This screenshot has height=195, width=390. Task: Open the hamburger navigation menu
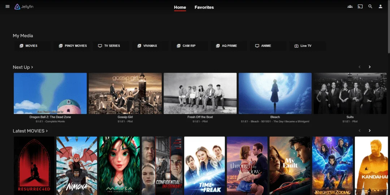point(8,7)
